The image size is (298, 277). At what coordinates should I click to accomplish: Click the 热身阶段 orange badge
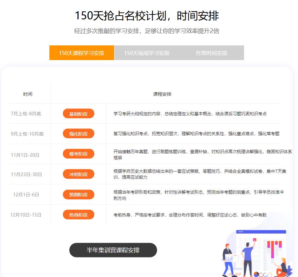pyautogui.click(x=79, y=215)
